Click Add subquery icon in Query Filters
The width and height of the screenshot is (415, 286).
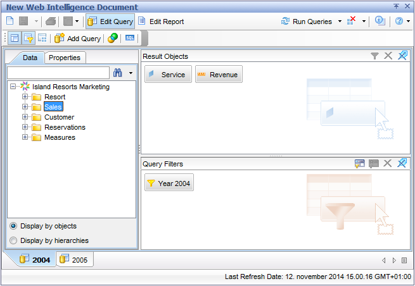360,164
